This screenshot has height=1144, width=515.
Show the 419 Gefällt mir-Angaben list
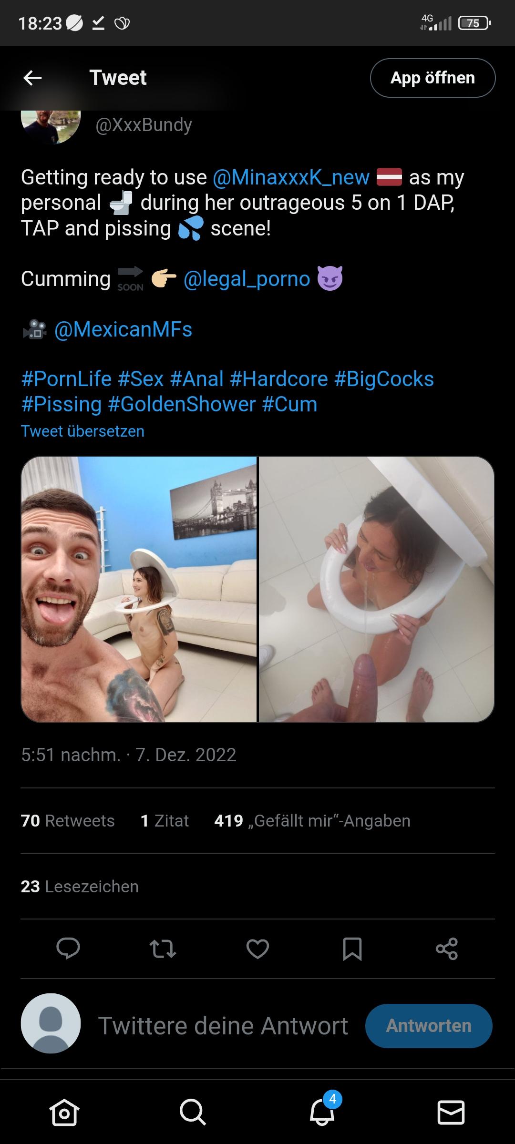click(312, 820)
